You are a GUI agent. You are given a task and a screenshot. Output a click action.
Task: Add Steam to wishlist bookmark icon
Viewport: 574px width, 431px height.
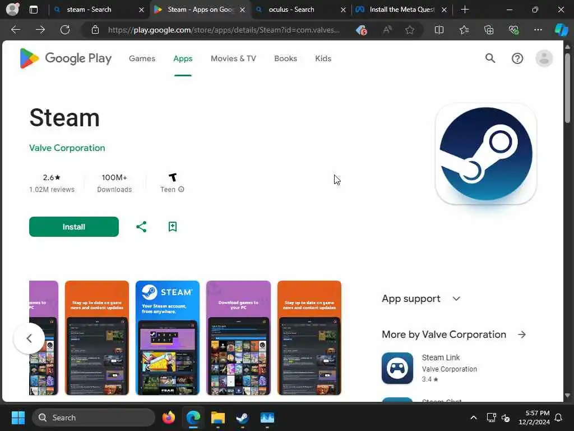pyautogui.click(x=173, y=227)
